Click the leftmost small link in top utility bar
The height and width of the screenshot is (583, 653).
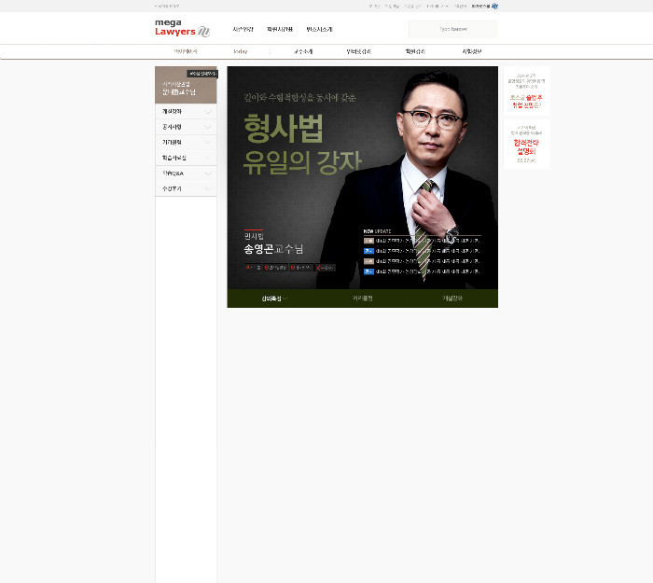pos(167,7)
